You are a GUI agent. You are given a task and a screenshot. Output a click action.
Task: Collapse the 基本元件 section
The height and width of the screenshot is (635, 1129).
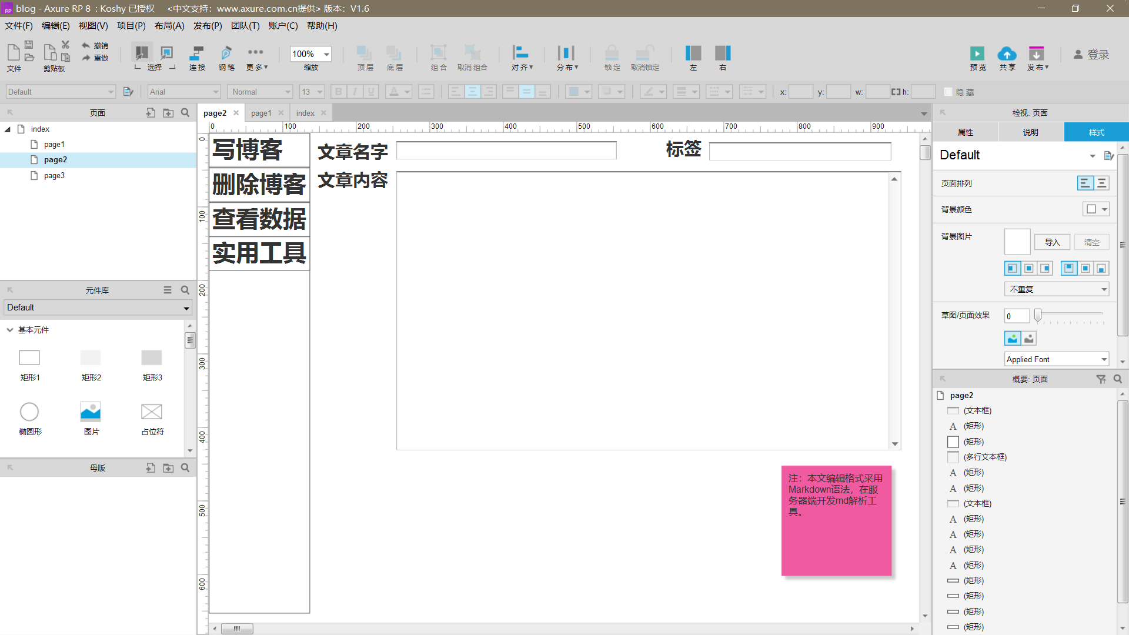(10, 330)
